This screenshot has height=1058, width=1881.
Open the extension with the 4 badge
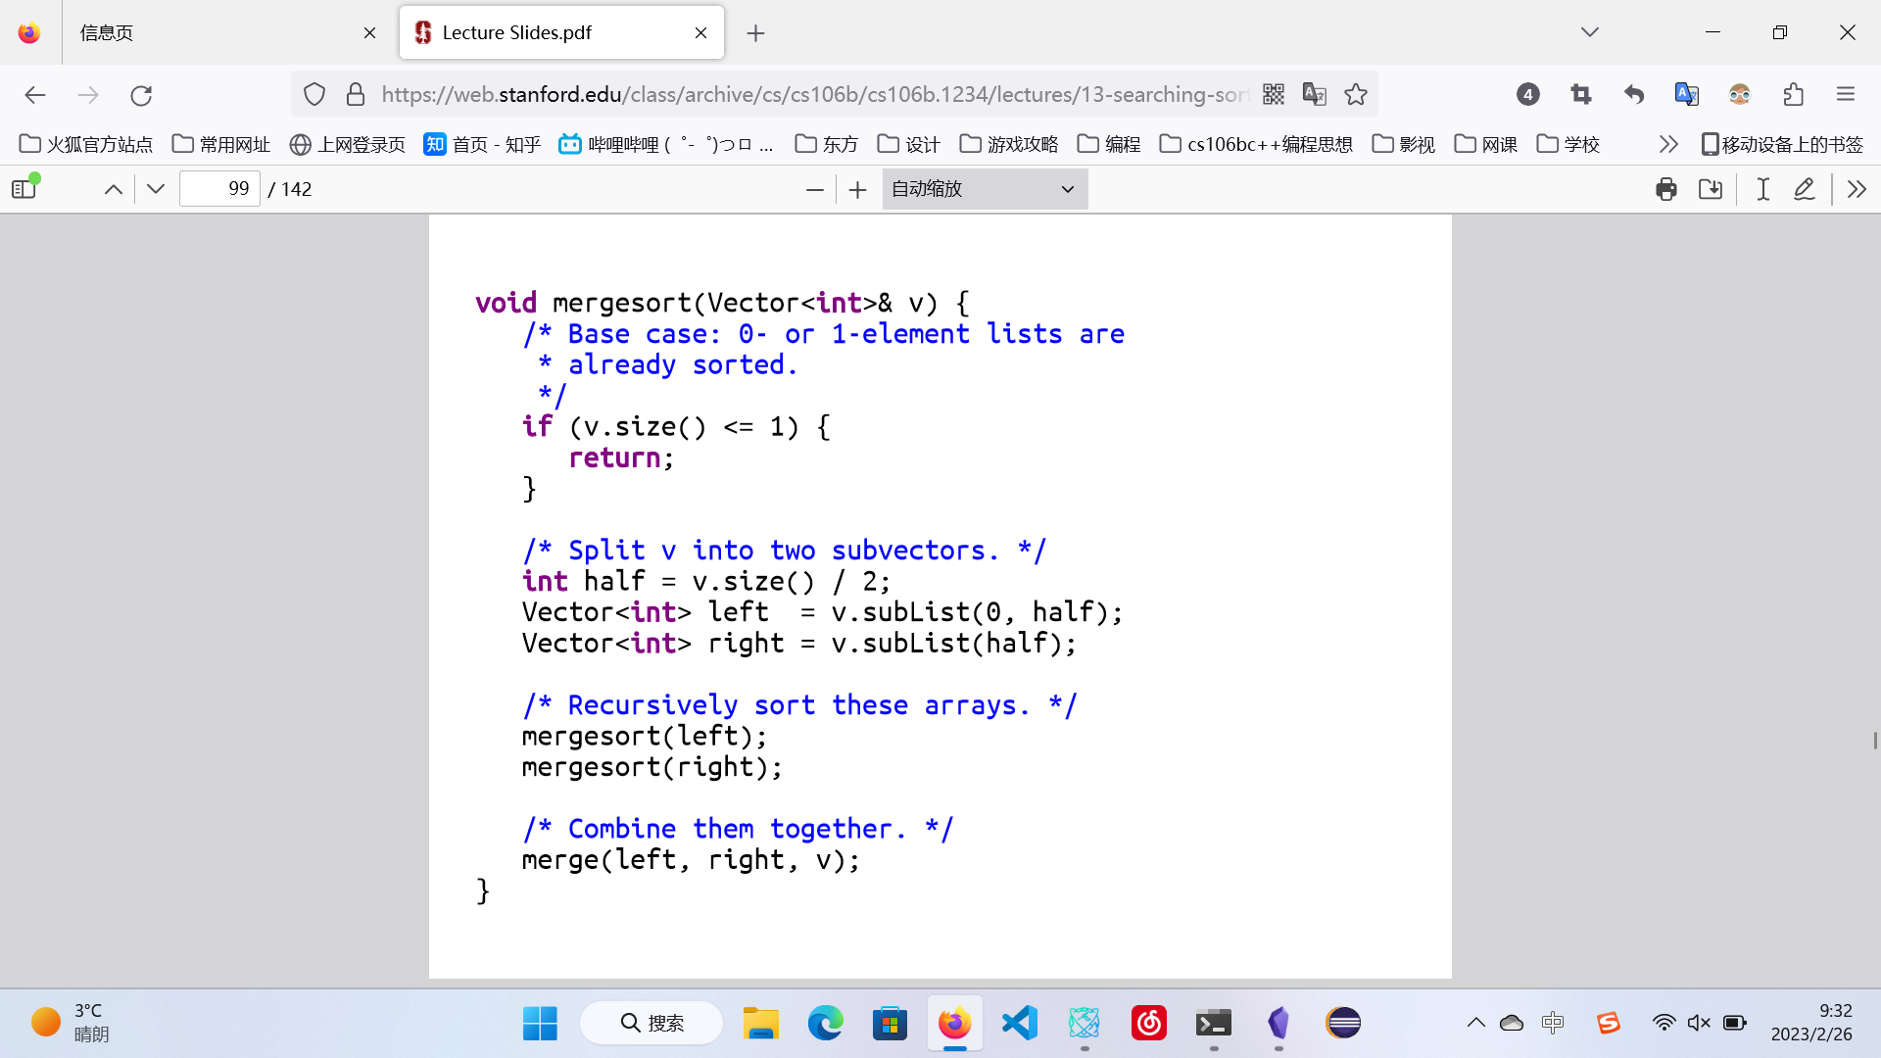point(1528,94)
